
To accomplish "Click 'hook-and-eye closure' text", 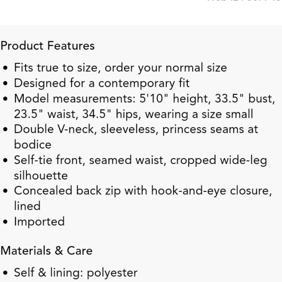I will coord(211,191).
